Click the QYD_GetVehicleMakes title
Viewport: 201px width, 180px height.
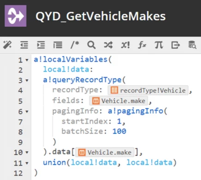point(100,16)
